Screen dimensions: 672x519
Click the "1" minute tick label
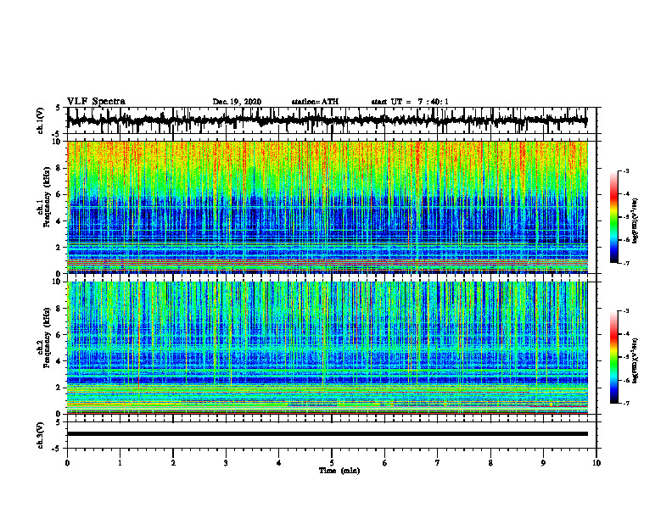[x=120, y=463]
